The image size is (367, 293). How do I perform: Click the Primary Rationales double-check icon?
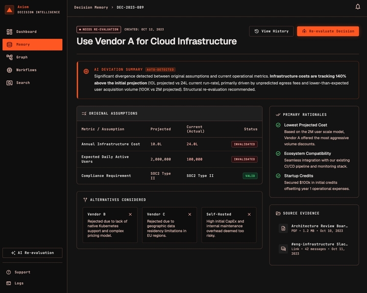tap(278, 115)
